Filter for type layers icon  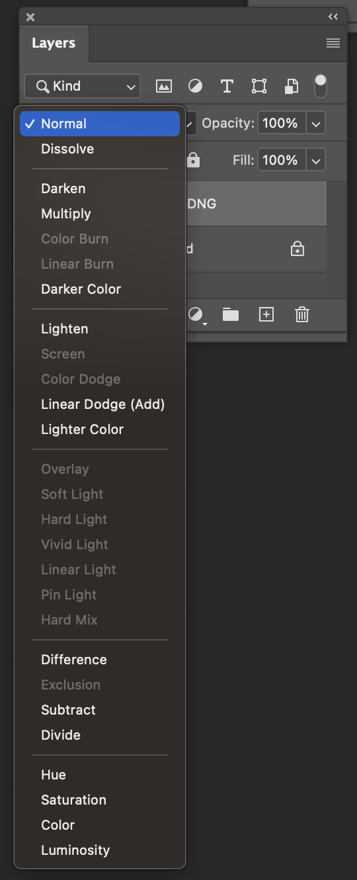click(x=227, y=86)
